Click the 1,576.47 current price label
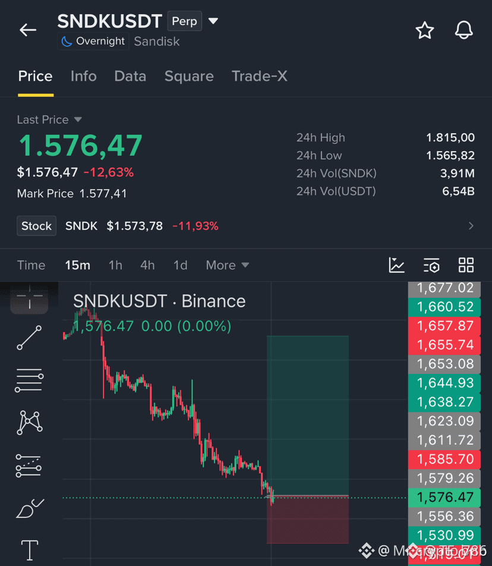The width and height of the screenshot is (492, 566). pos(444,498)
